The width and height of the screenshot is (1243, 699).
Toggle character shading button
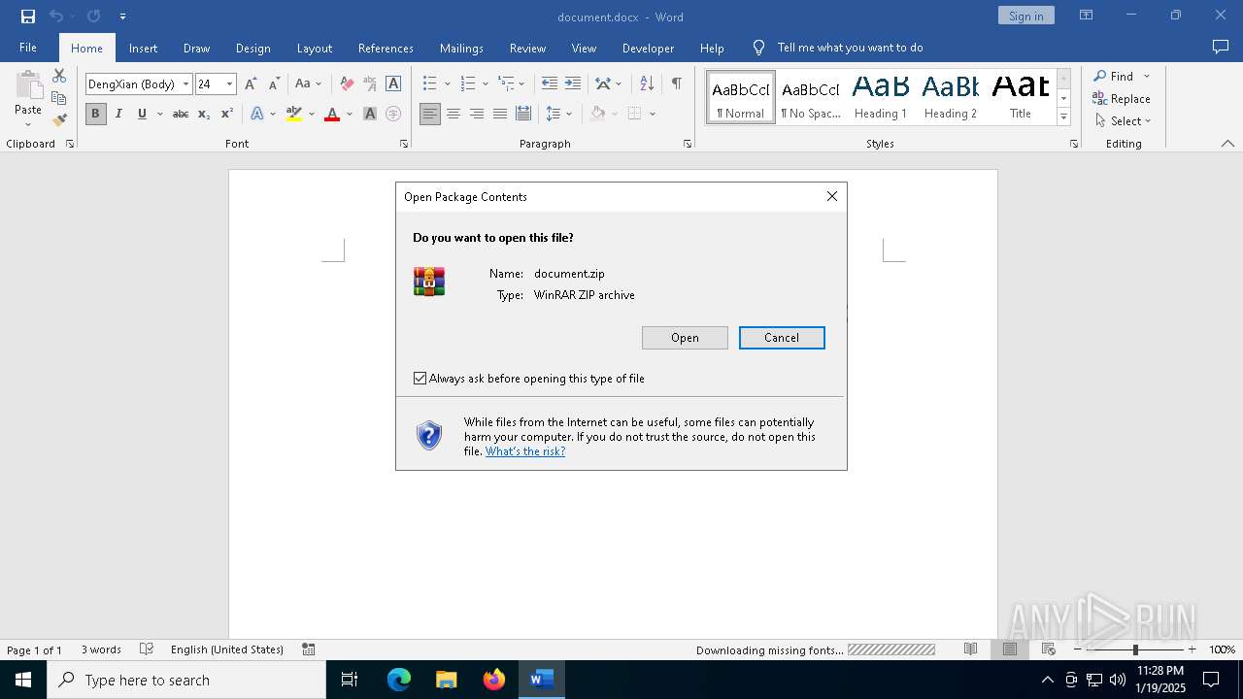point(369,115)
